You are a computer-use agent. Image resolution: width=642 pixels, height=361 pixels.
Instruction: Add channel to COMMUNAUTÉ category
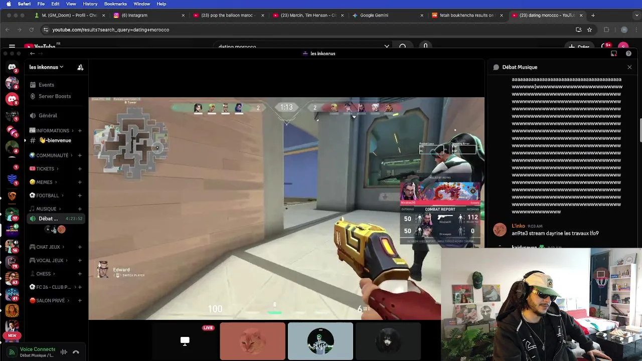[80, 155]
